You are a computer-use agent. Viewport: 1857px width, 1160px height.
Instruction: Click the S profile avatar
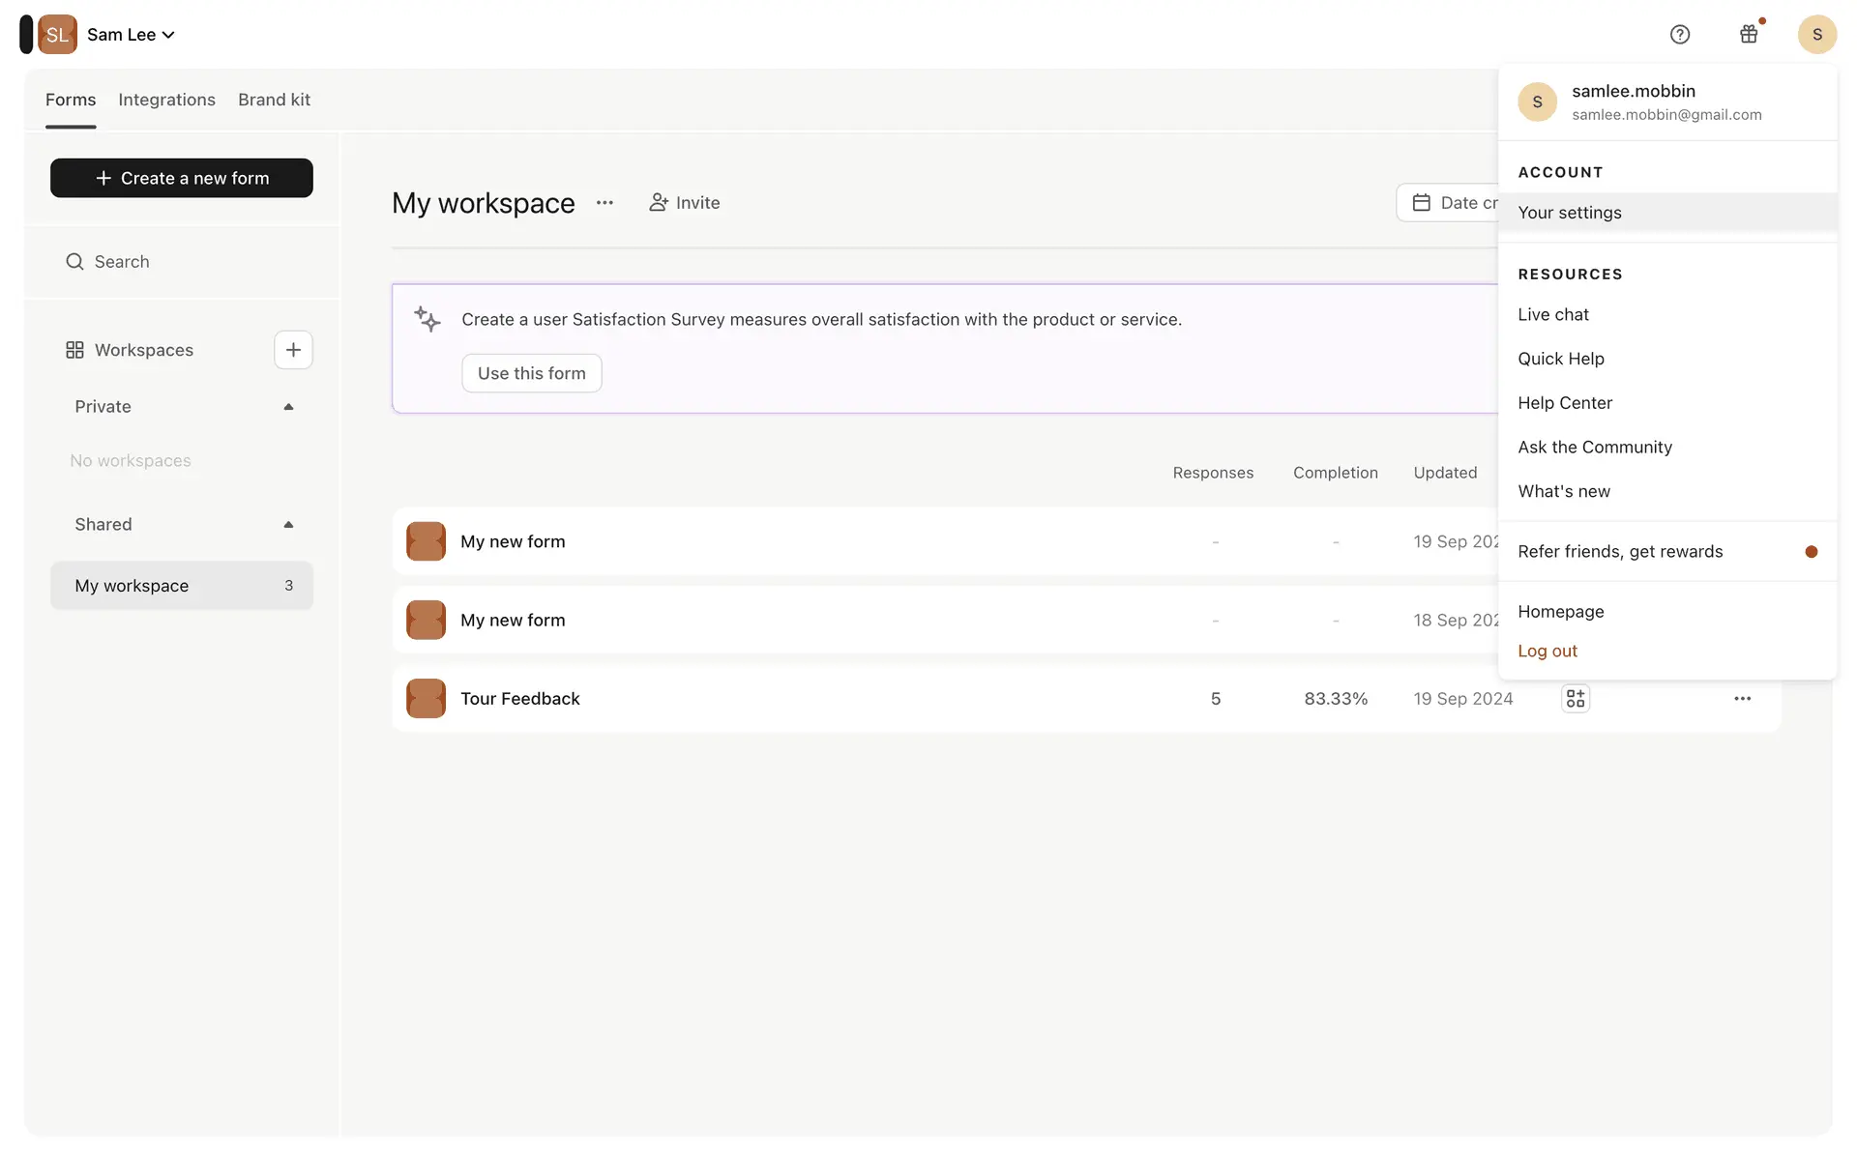(x=1816, y=35)
